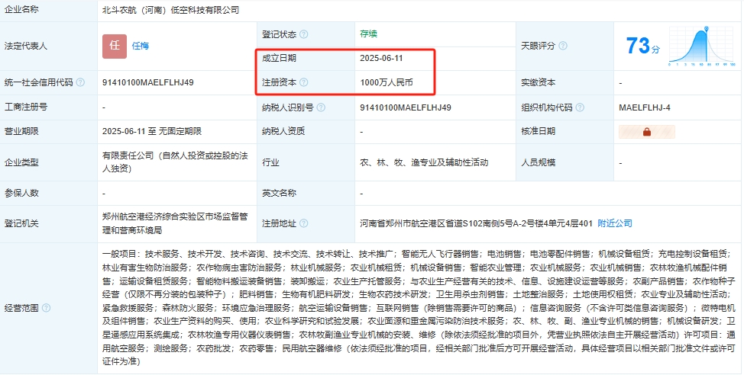Click help icon beside 天眼评分
The image size is (744, 375).
click(x=563, y=46)
